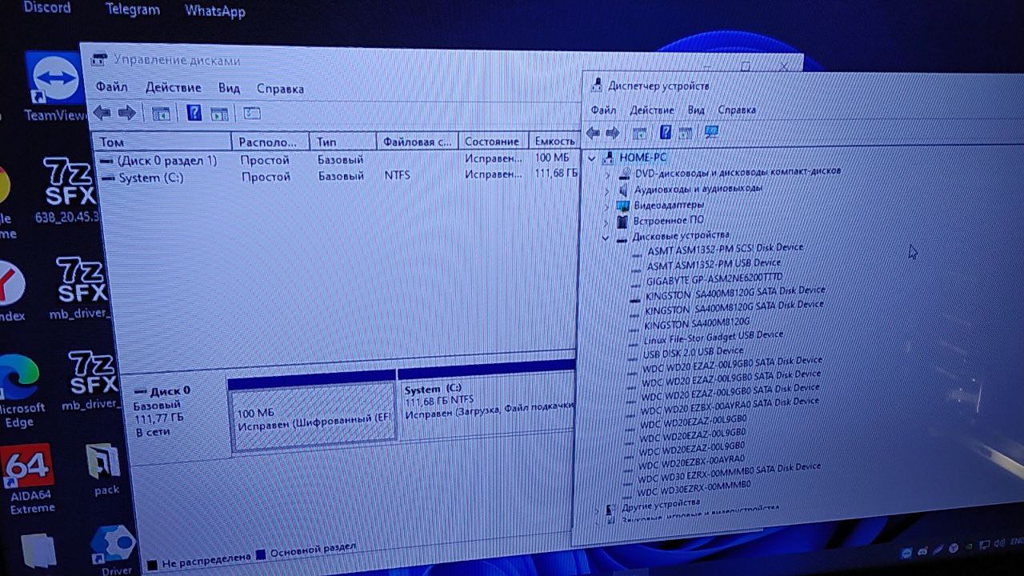Open Справка menu in Disk Management
Screen dimensions: 1024x576
[280, 89]
